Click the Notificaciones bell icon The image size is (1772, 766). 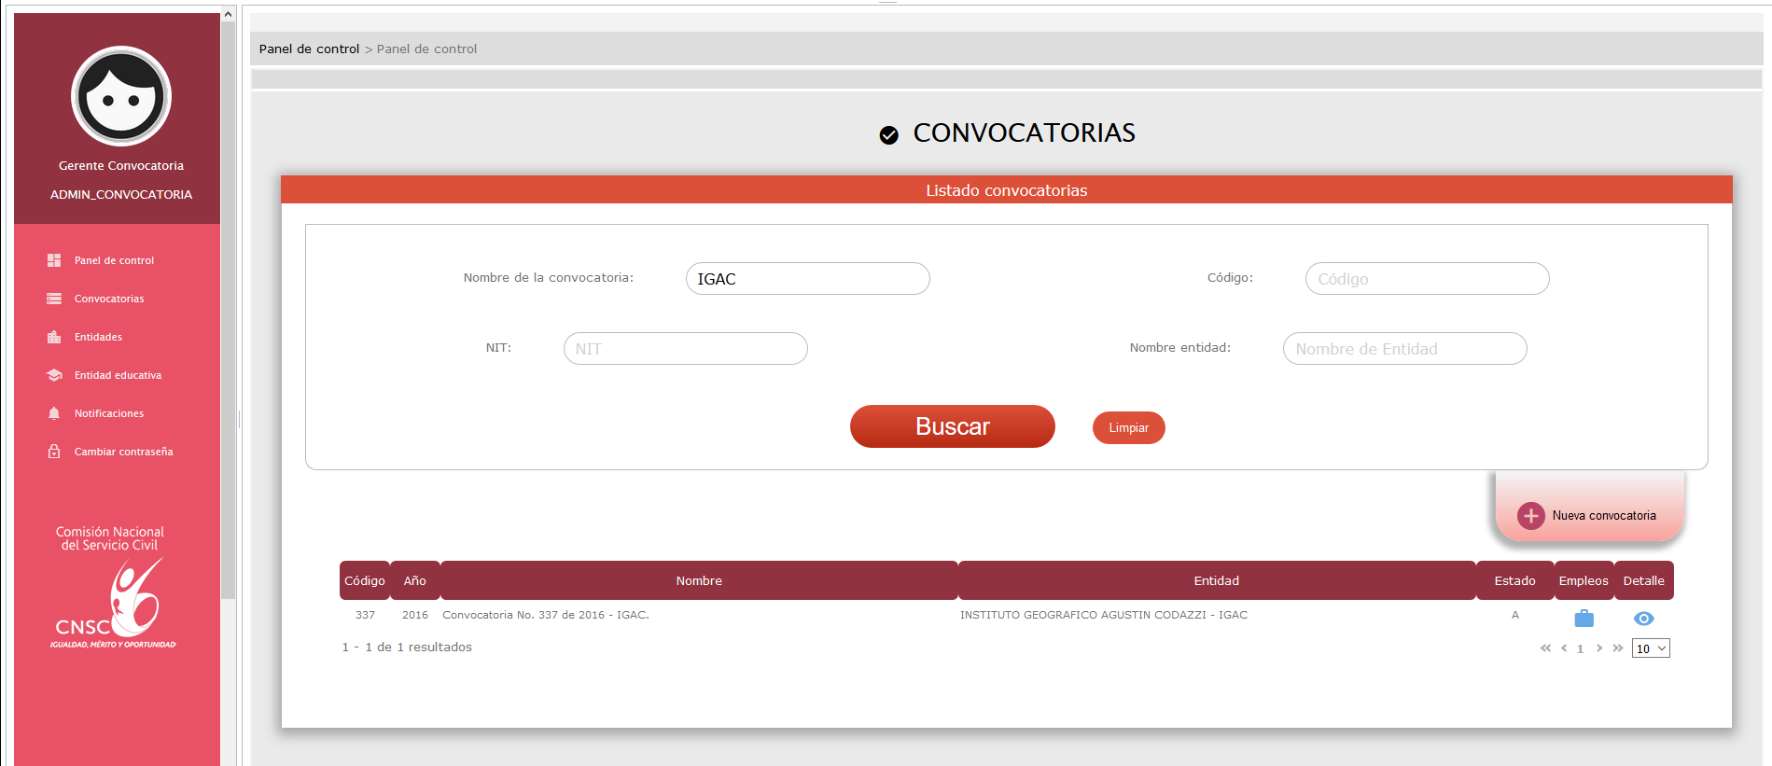point(54,413)
